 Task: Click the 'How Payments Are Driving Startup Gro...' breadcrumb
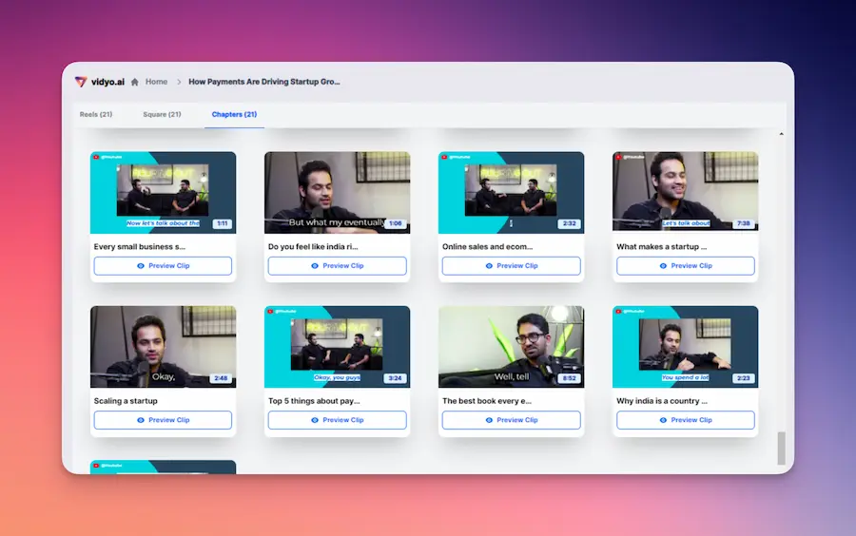coord(264,82)
